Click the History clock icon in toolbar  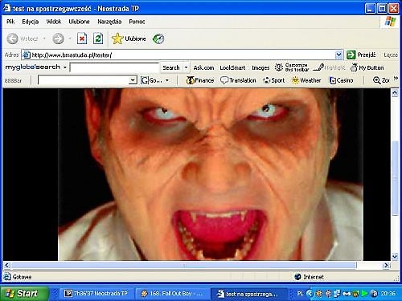point(158,39)
